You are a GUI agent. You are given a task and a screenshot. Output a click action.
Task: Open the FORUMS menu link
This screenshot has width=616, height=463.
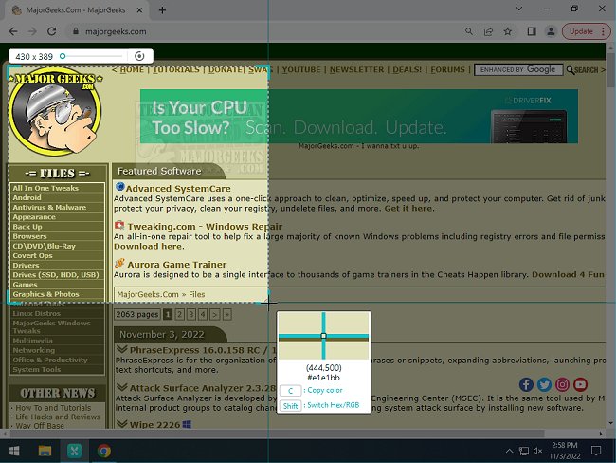click(448, 69)
